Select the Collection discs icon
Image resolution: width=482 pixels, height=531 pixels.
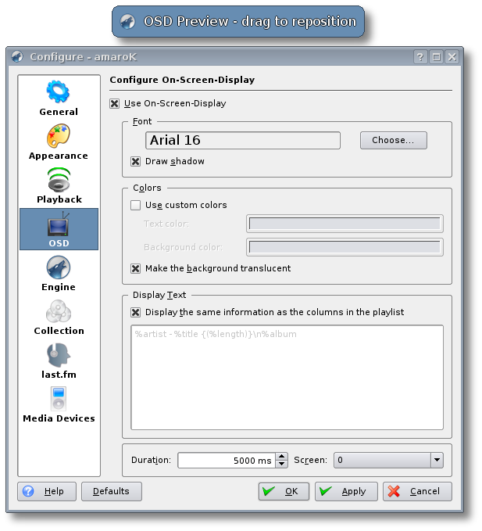pos(59,312)
